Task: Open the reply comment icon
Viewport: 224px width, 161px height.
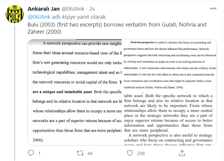Action: [31, 153]
